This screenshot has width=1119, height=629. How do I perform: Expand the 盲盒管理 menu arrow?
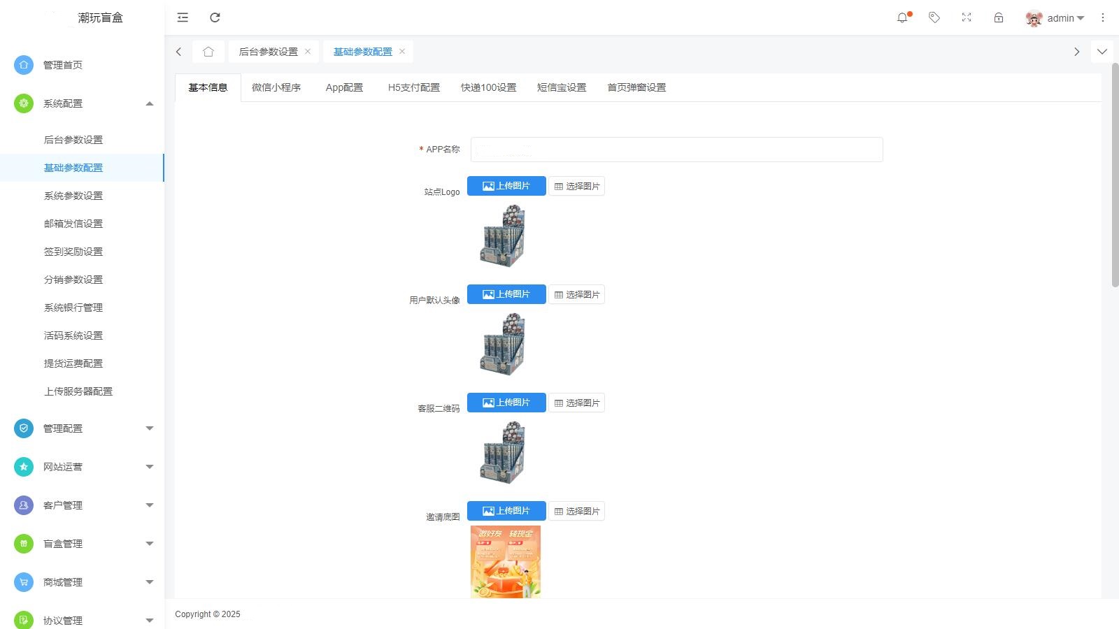tap(149, 544)
